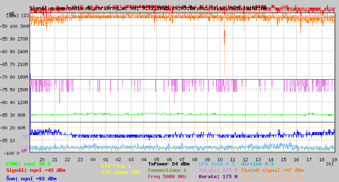
Task: Select the Connections 1 legend entry
Action: (x=167, y=170)
